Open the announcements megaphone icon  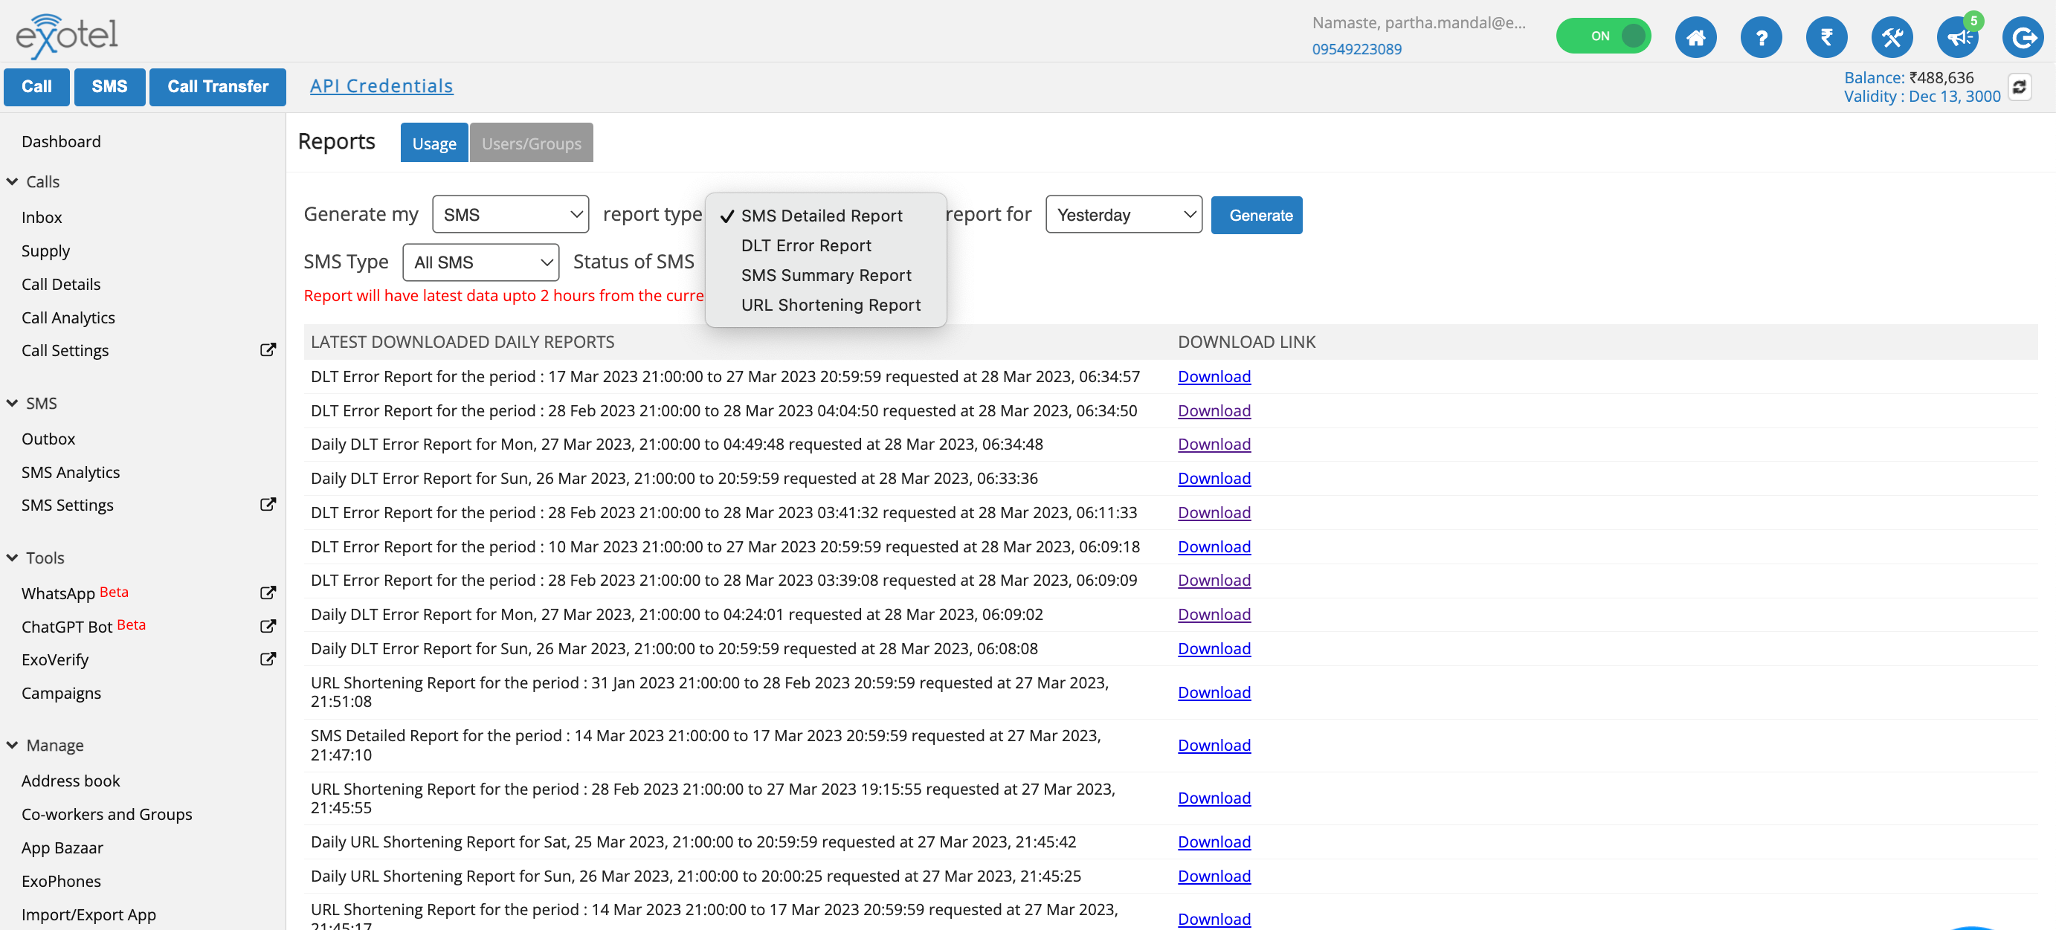[1957, 36]
